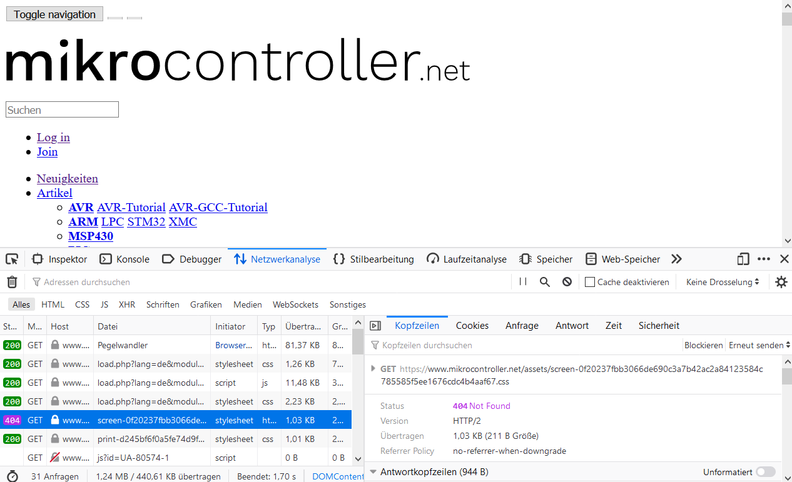Image resolution: width=792 pixels, height=482 pixels.
Task: Open network search magnifier icon
Action: pos(545,282)
